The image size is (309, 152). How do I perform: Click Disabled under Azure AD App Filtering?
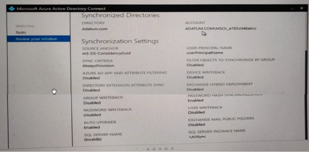(91, 78)
